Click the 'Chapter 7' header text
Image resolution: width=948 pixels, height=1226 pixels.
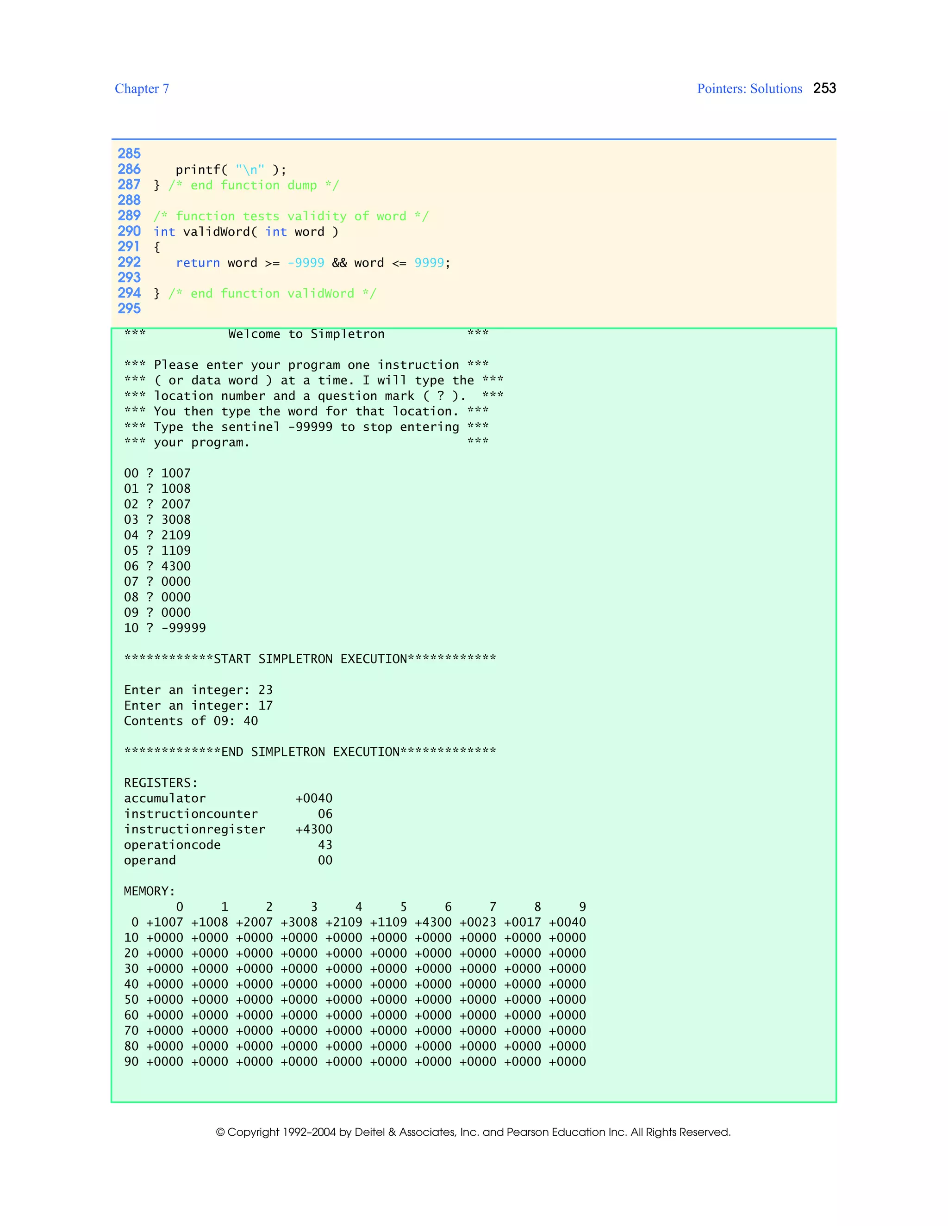click(x=142, y=89)
